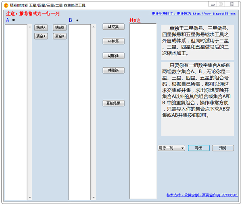Click the 粘贴B button
The height and width of the screenshot is (205, 242).
pos(60,28)
